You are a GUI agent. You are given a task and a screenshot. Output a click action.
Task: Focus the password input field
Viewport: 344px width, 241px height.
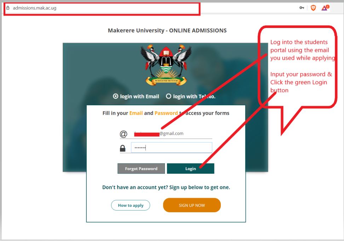click(172, 148)
